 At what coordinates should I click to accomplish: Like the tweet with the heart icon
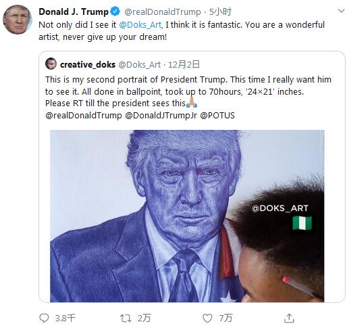[207, 318]
